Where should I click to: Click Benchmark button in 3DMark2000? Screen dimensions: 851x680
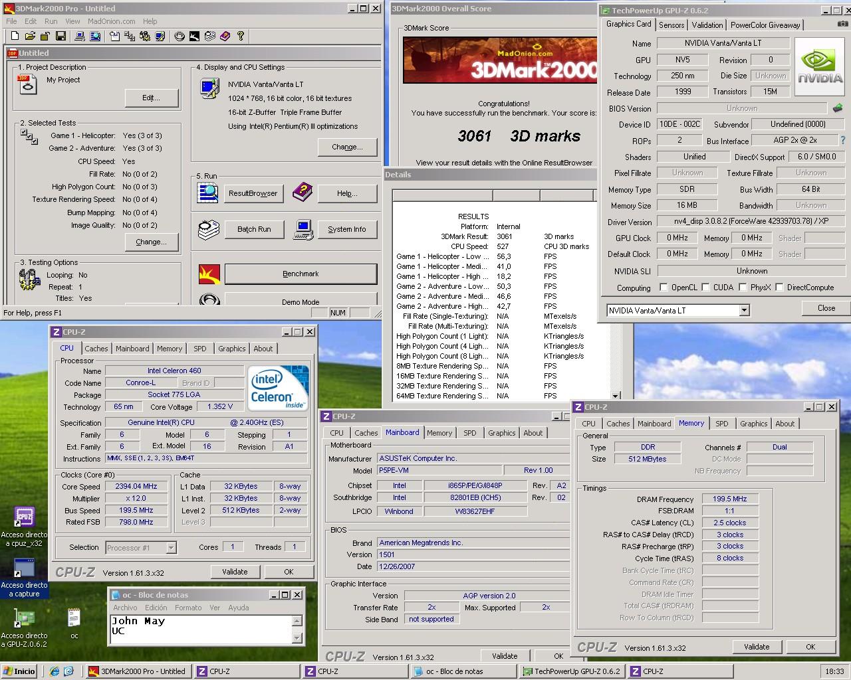pyautogui.click(x=301, y=274)
